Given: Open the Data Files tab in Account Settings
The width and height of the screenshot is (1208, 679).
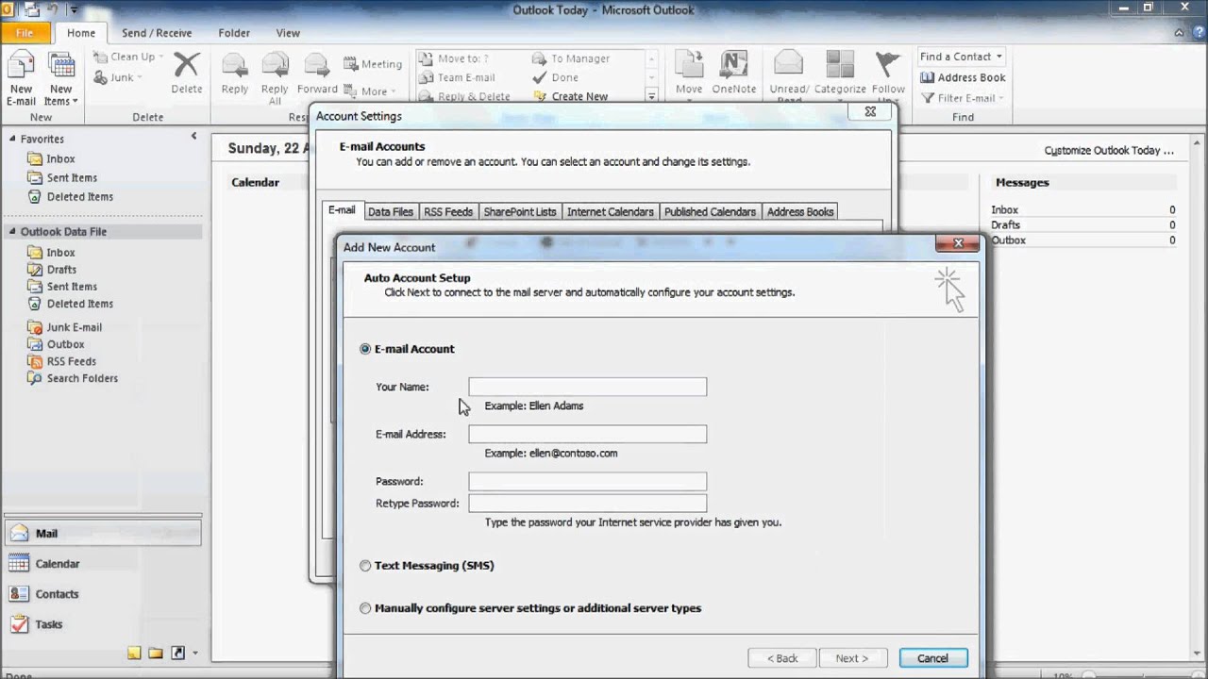Looking at the screenshot, I should (391, 212).
